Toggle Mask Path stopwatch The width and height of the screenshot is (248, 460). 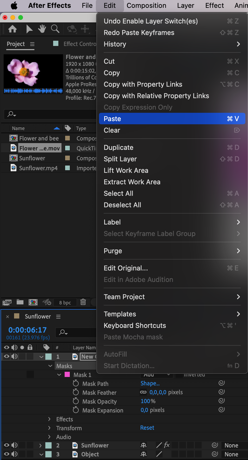(76, 383)
